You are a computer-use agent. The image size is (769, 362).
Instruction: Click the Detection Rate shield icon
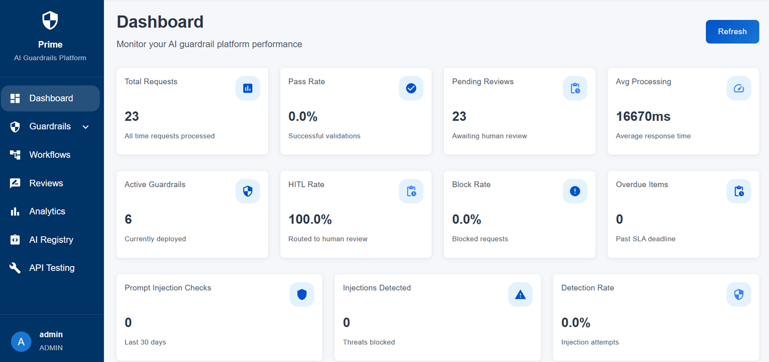tap(738, 294)
